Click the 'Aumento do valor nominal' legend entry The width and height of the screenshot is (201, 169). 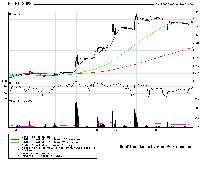pyautogui.click(x=42, y=156)
